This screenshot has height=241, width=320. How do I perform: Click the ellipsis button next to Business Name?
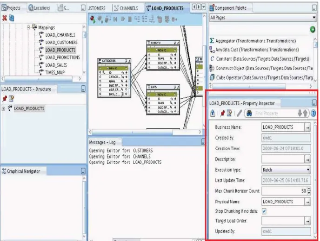307,127
